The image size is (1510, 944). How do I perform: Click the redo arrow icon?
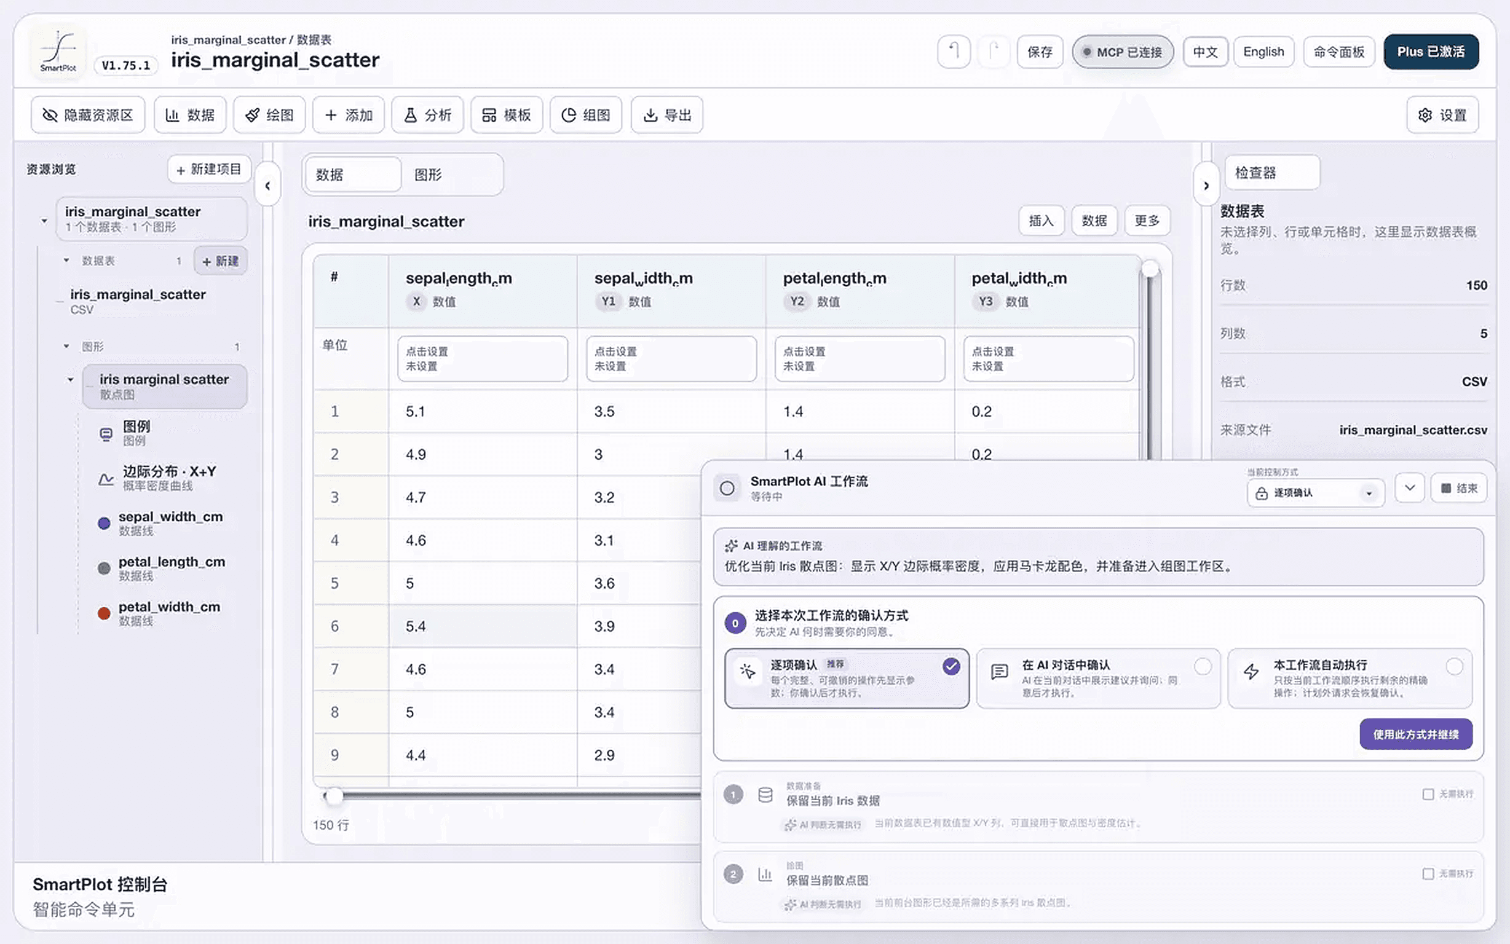(994, 51)
